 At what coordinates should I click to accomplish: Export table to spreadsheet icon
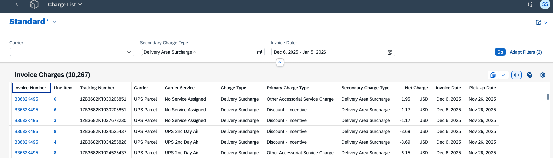click(x=493, y=75)
